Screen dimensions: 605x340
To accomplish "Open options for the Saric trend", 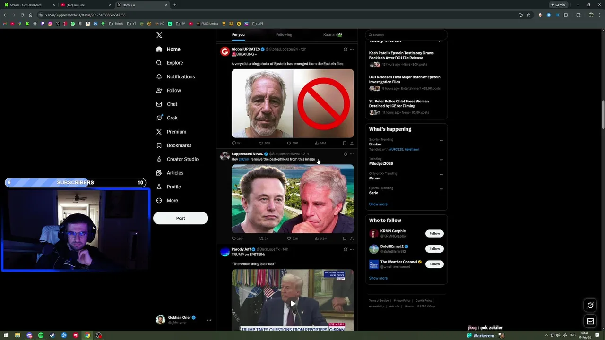I will pyautogui.click(x=441, y=189).
